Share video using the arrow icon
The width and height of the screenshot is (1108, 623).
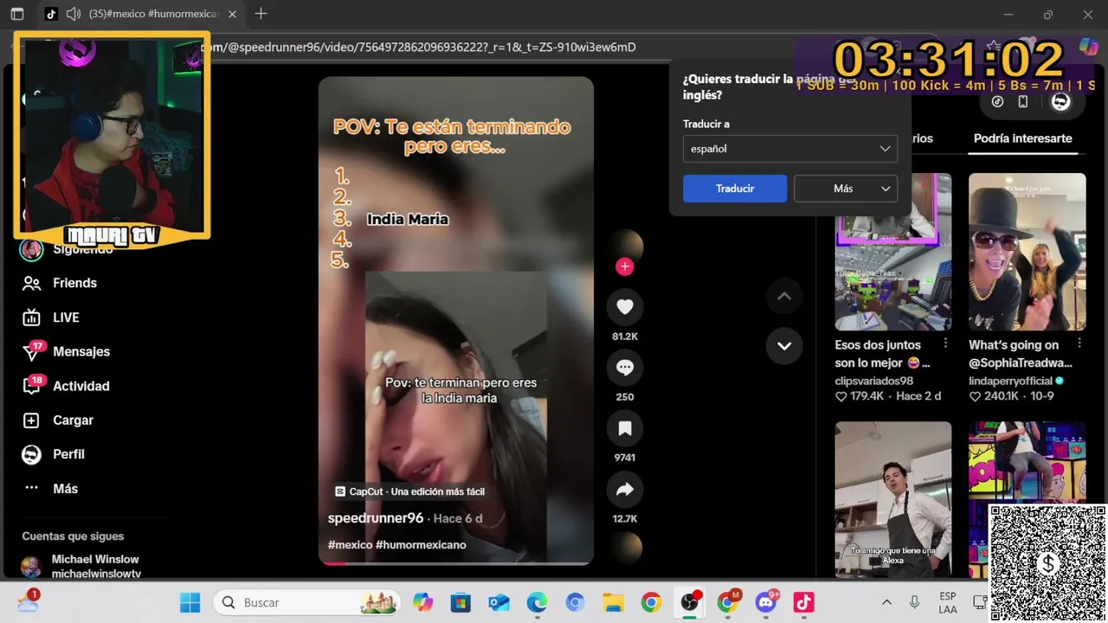[625, 490]
